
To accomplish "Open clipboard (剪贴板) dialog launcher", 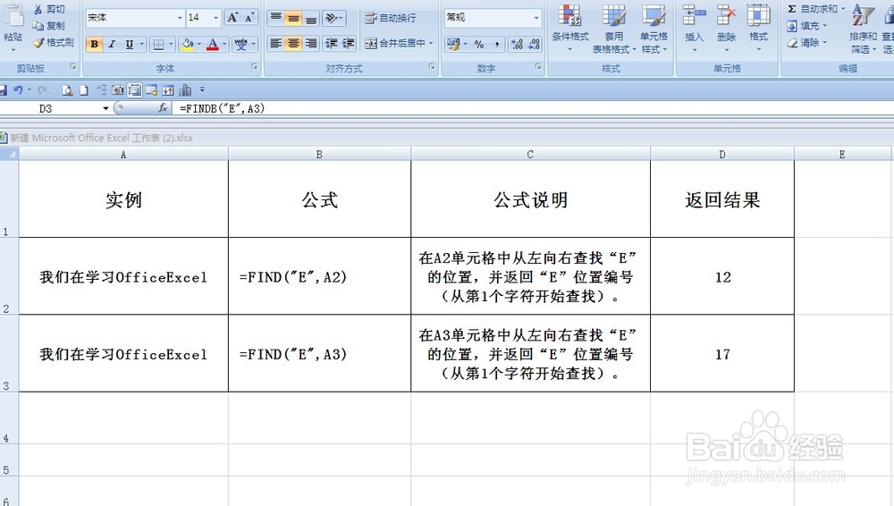I will coord(73,67).
